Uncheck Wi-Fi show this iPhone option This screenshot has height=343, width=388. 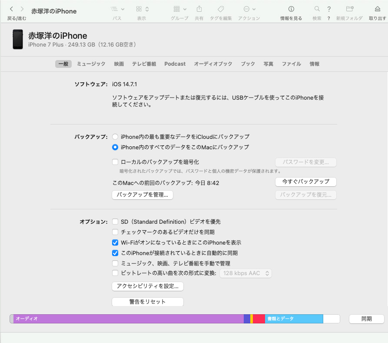click(x=115, y=242)
